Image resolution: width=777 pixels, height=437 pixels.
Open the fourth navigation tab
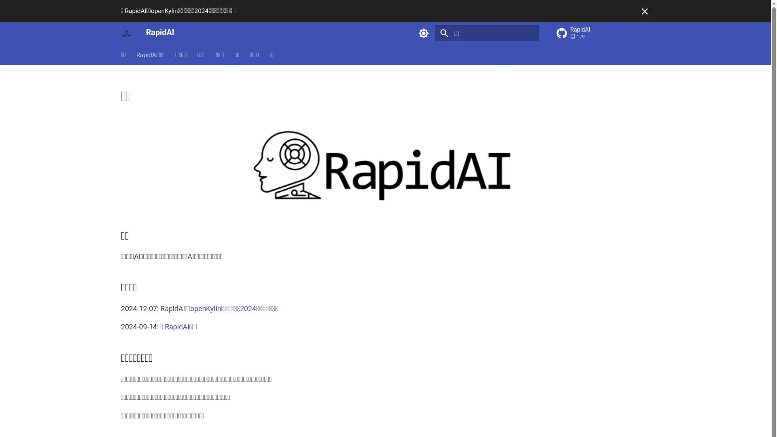[x=200, y=55]
